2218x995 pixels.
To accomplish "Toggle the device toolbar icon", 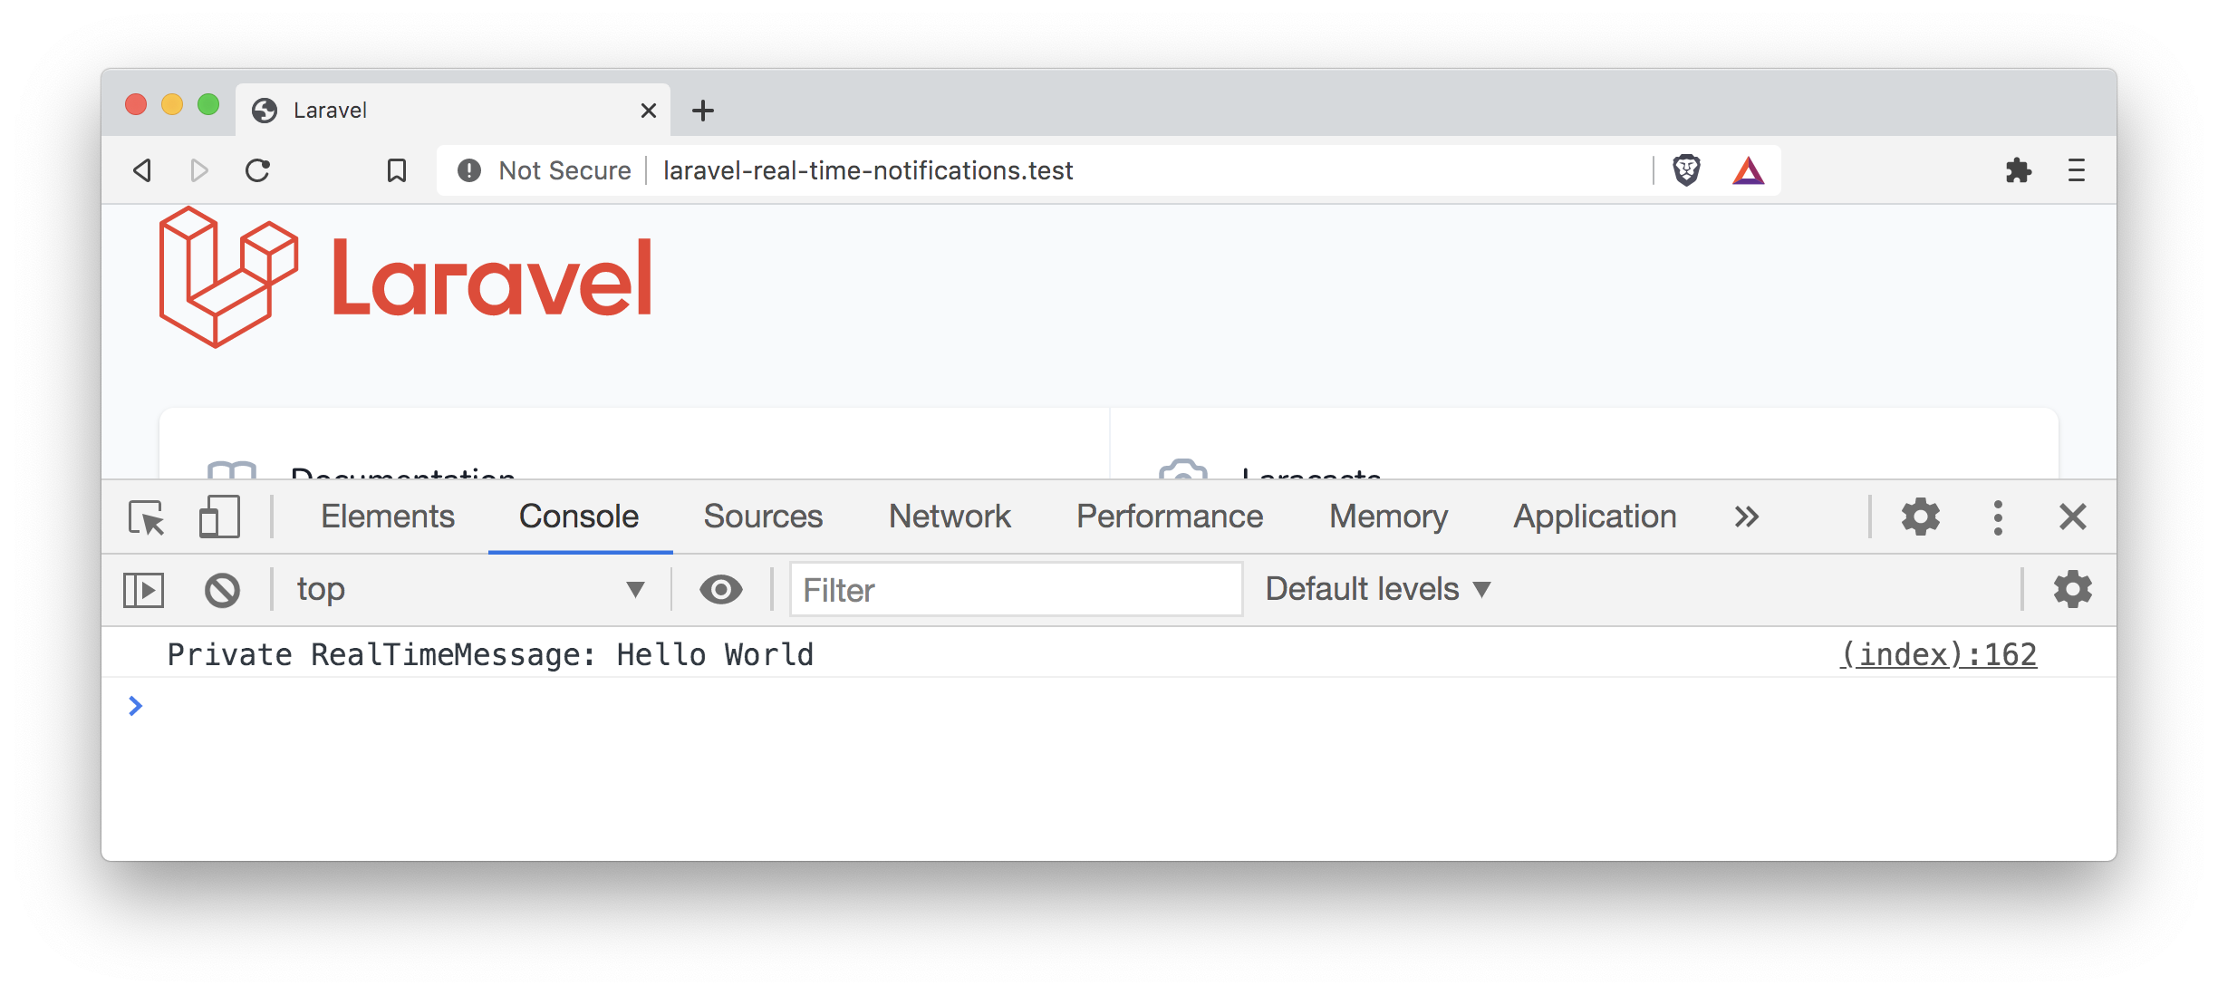I will [219, 517].
